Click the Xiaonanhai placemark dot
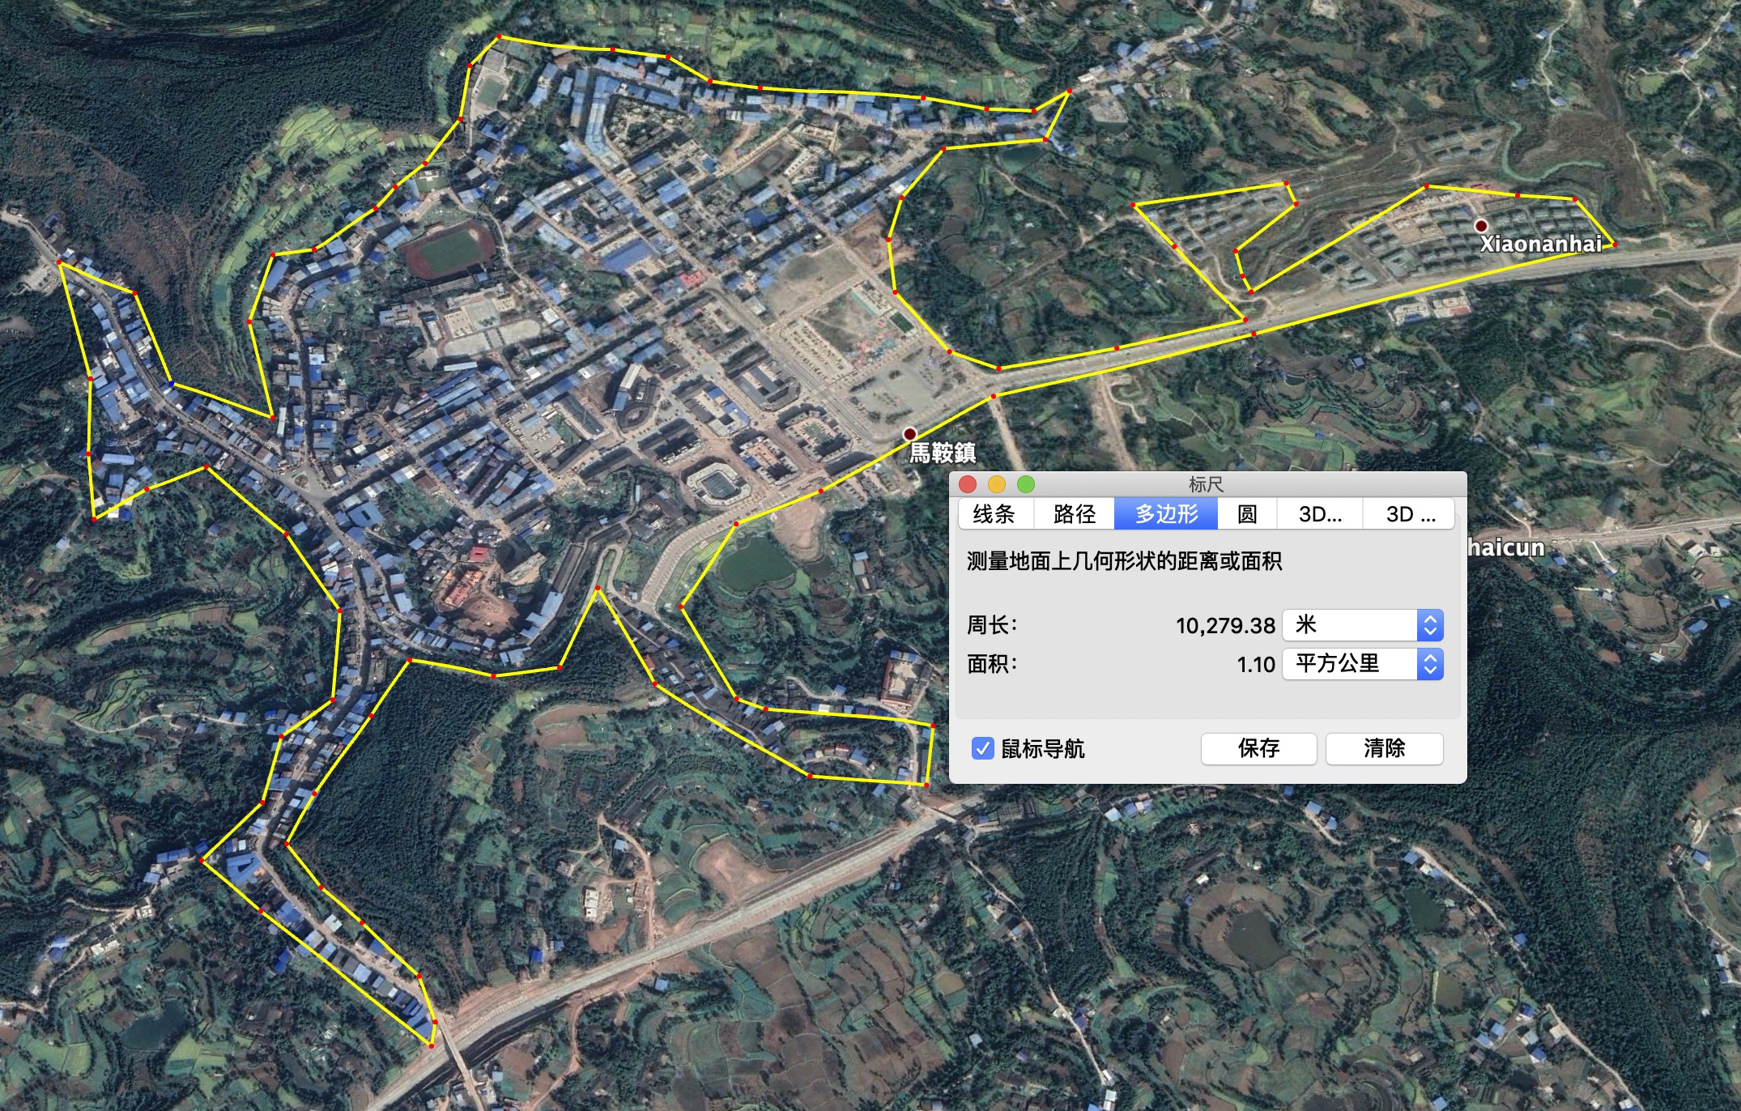Image resolution: width=1741 pixels, height=1111 pixels. tap(1480, 226)
